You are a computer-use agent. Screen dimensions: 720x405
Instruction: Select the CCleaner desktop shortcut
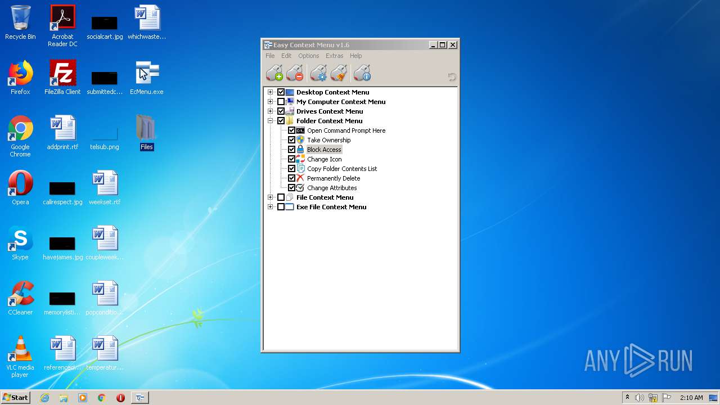click(20, 298)
